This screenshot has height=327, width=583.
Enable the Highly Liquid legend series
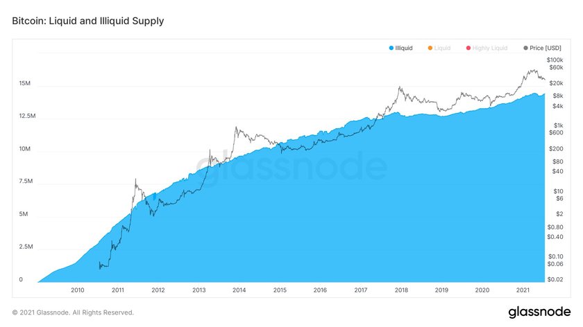[x=487, y=48]
